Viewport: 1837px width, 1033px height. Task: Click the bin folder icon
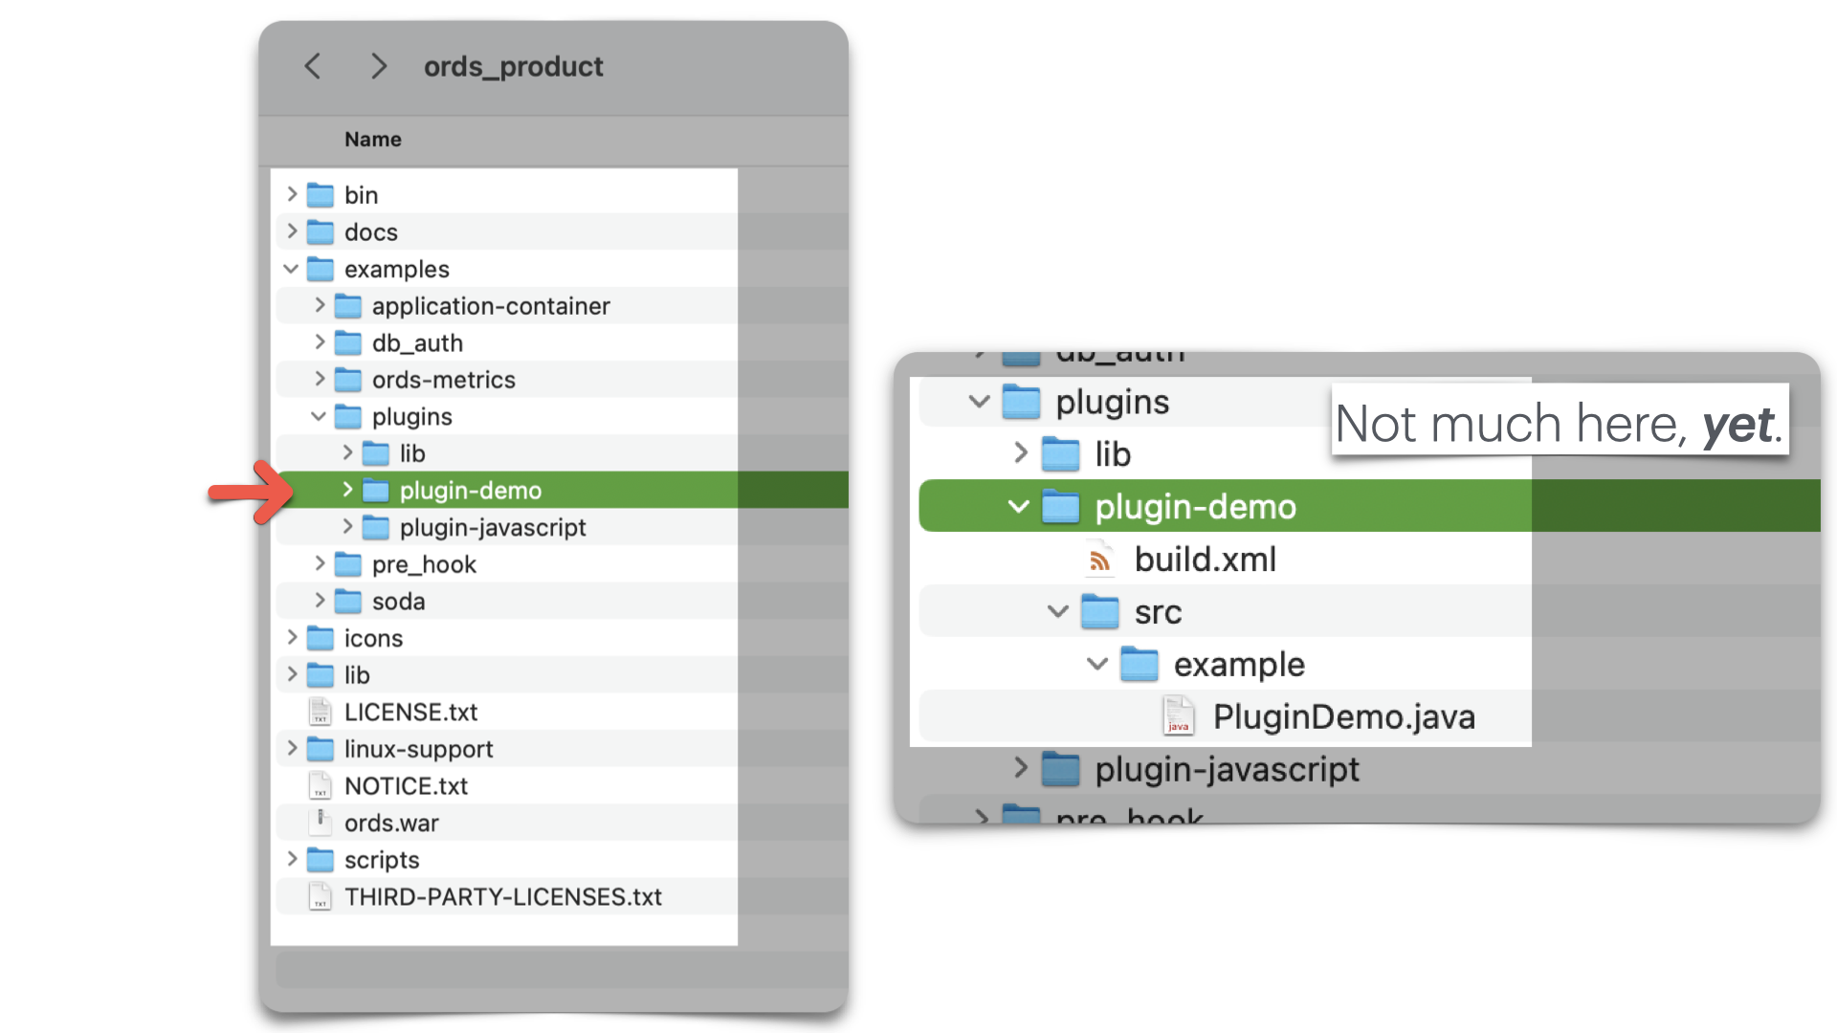point(321,194)
